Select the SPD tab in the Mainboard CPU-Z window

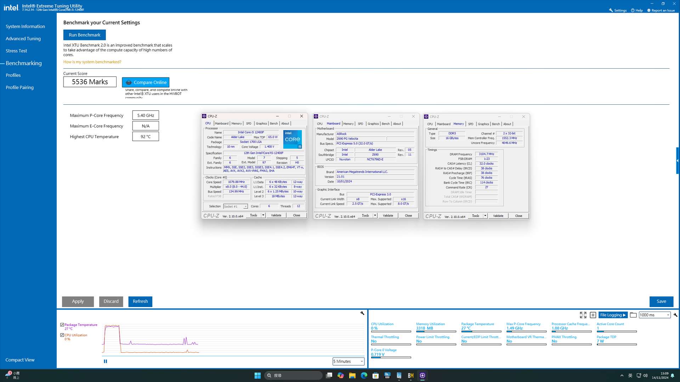(x=361, y=124)
